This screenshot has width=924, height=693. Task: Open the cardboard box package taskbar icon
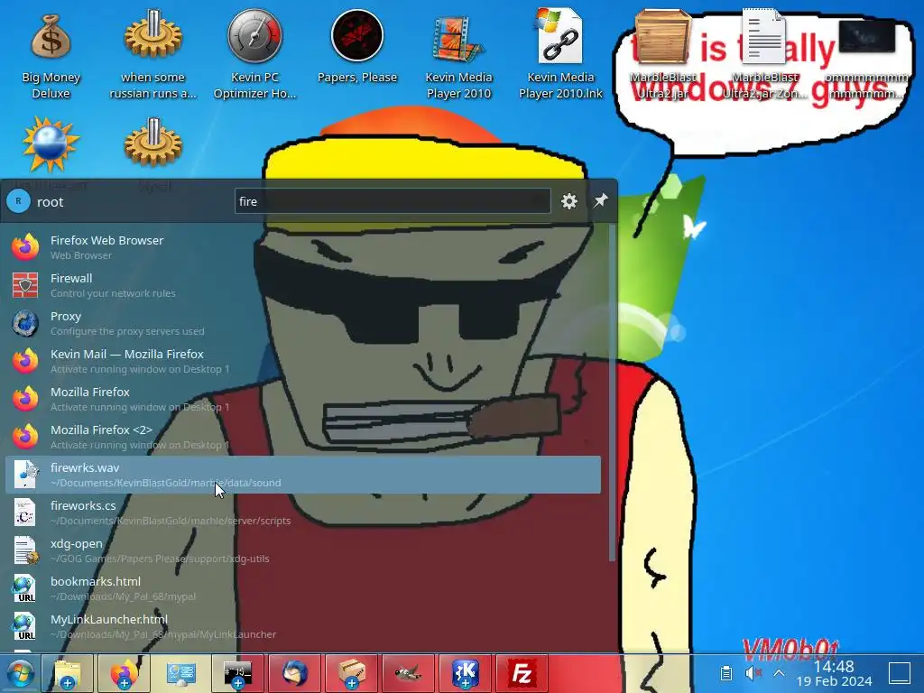click(351, 673)
